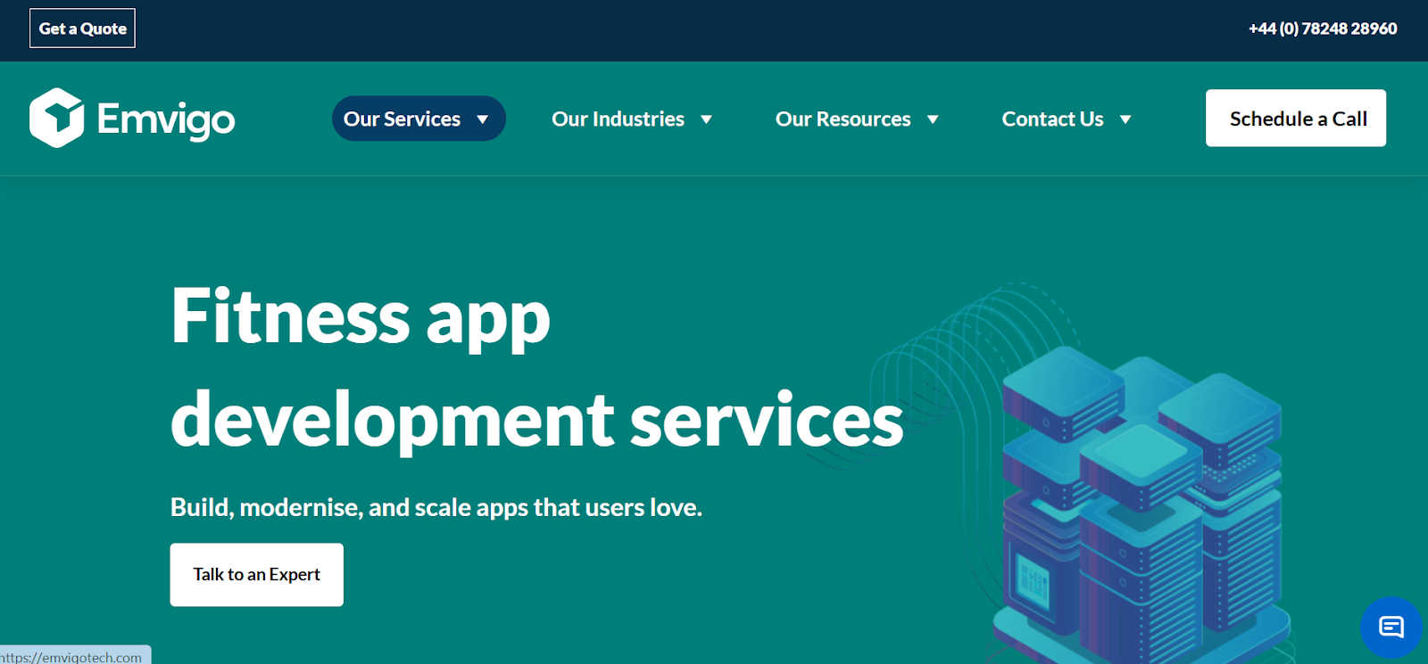The height and width of the screenshot is (664, 1428).
Task: Click the Talk to an Expert button
Action: click(x=257, y=575)
